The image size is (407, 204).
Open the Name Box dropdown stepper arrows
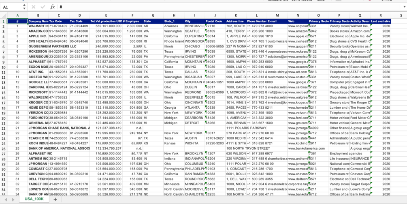coord(24,7)
